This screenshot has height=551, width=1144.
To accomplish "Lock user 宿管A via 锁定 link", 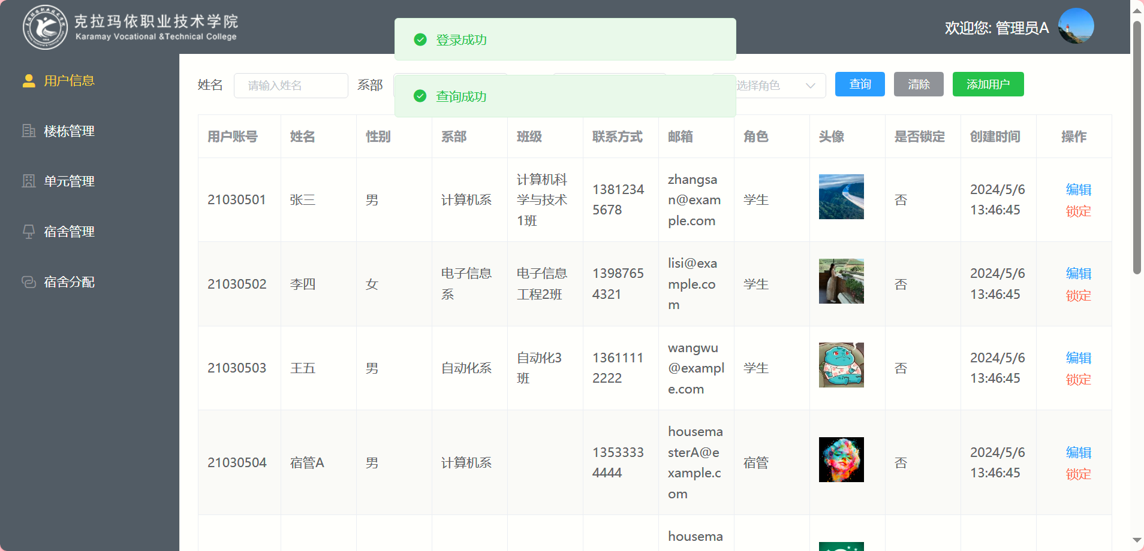I will point(1078,474).
